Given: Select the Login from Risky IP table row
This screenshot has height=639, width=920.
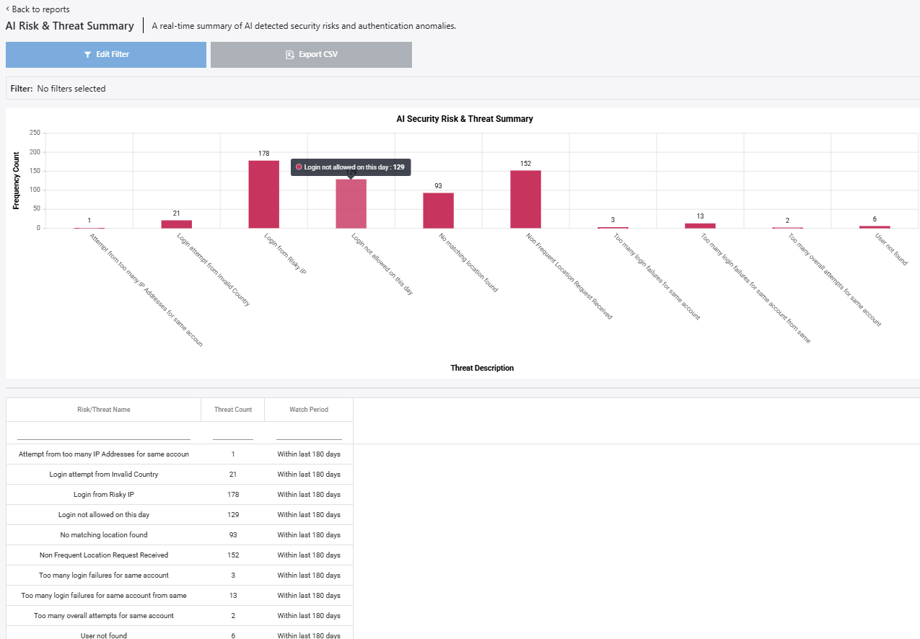Looking at the screenshot, I should [180, 495].
